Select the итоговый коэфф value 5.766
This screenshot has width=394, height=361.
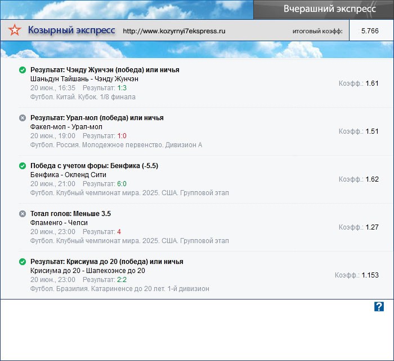click(370, 30)
